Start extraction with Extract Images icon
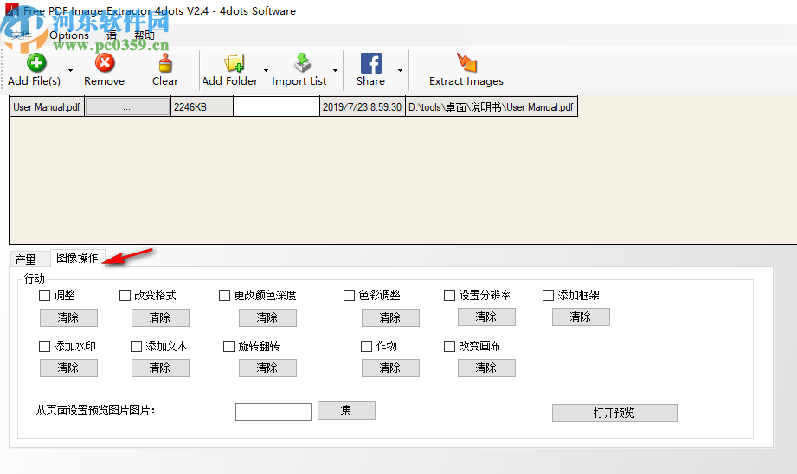This screenshot has width=797, height=474. coord(466,63)
